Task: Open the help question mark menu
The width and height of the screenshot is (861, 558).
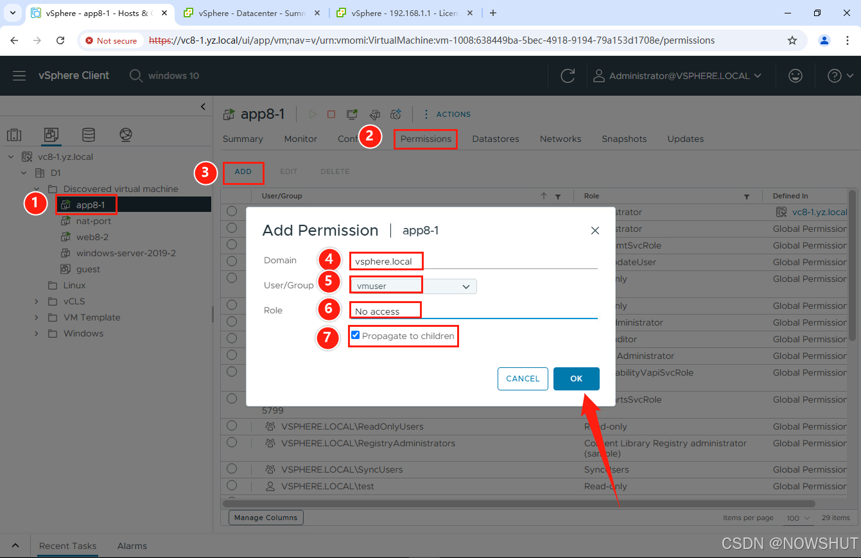Action: point(839,76)
